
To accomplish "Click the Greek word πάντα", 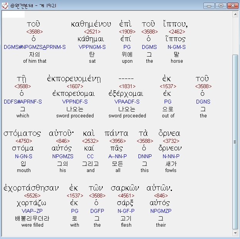I will point(116,134).
